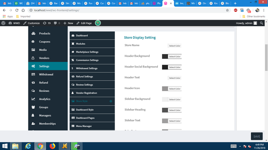This screenshot has width=268, height=150.
Task: Show hidden system tray icons
Action: click(x=240, y=146)
